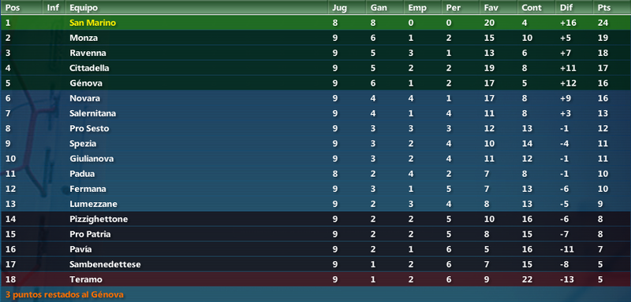Open the Teramo team row

tap(315, 279)
